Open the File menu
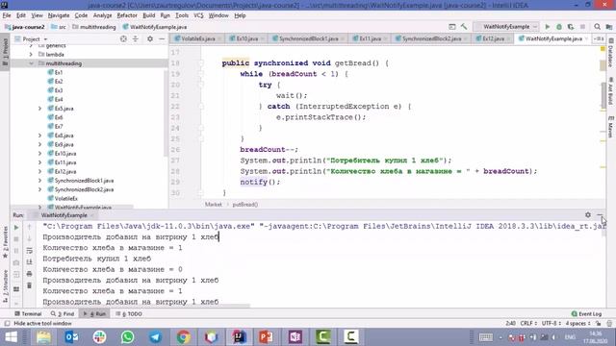The image size is (616, 346). 7,15
